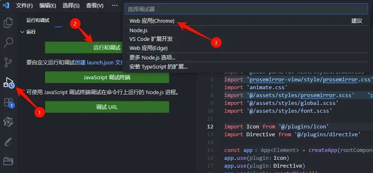This screenshot has width=373, height=173.
Task: Select 安装 TypeScript 的扩展... entry
Action: click(246, 67)
